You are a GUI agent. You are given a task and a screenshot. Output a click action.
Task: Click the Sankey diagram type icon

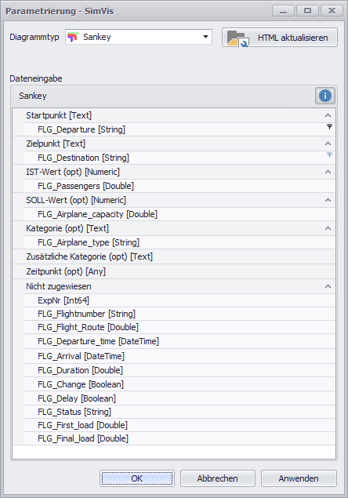click(73, 37)
